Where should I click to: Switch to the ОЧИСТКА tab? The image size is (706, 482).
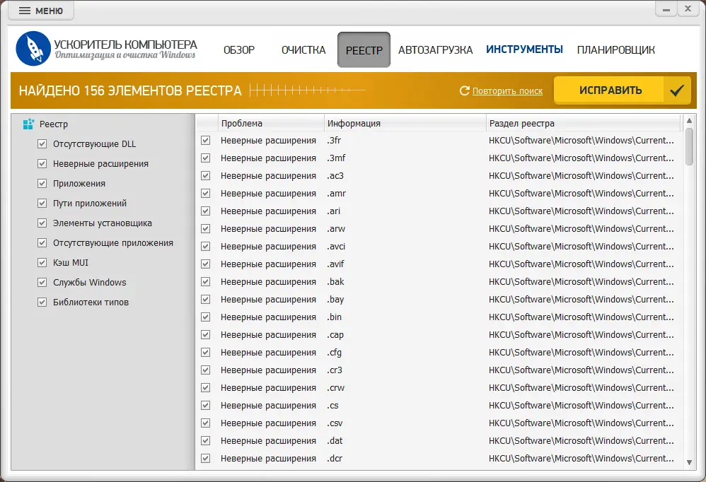coord(303,50)
